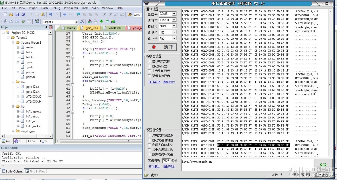
Task: Click the Select Software Packs icon
Action: coord(107,22)
